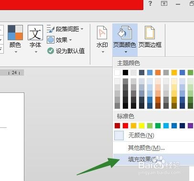194x181 pixels.
Task: Open 其他颜色(M)... menu entry
Action: 153,148
